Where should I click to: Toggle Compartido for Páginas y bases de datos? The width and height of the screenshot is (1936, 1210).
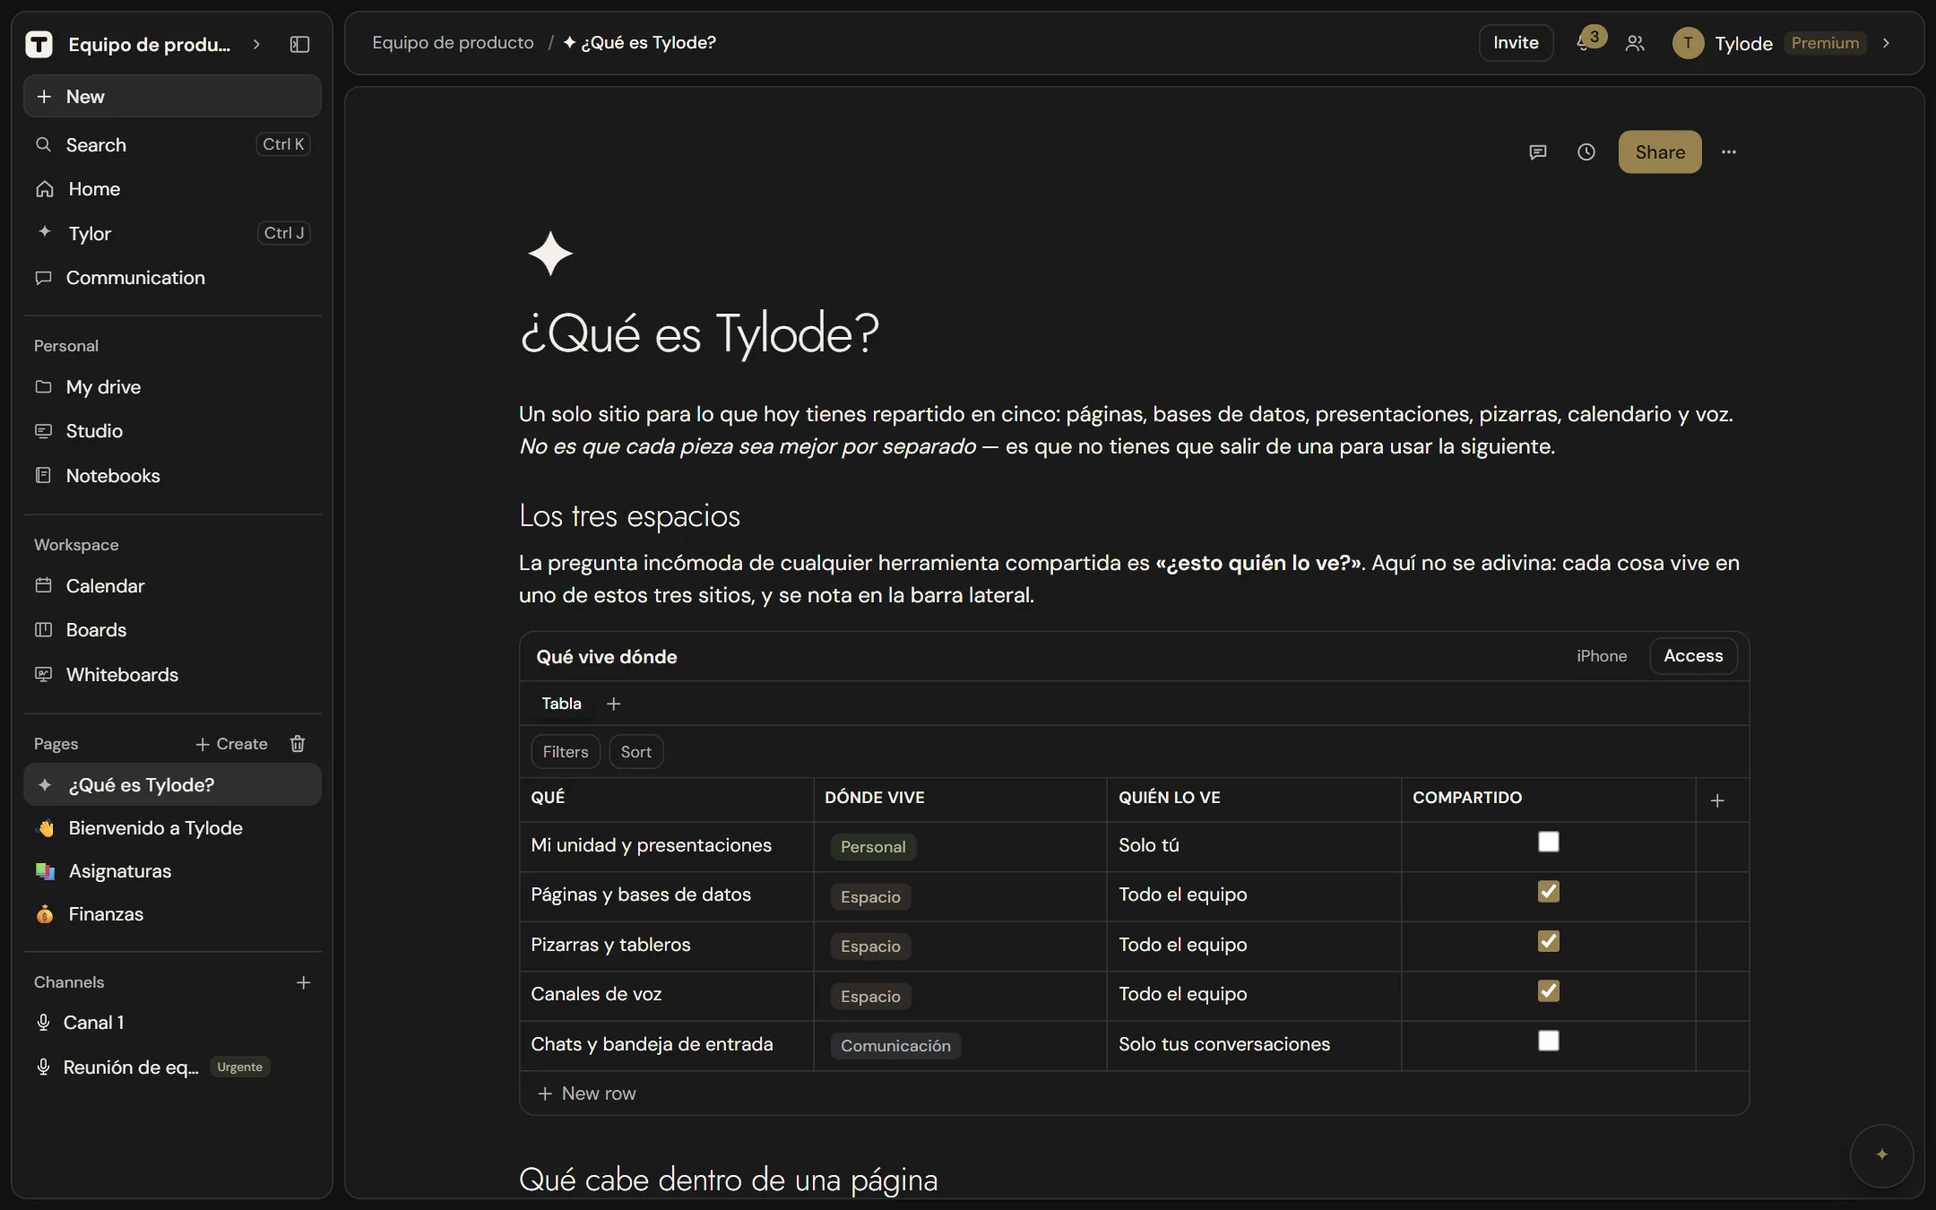point(1548,892)
